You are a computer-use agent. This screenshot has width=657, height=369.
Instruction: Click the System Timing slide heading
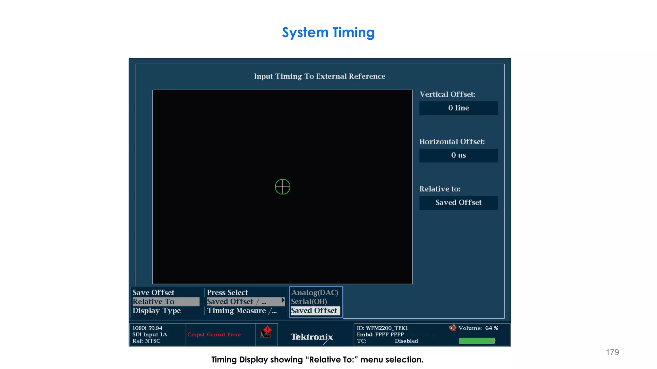tap(328, 32)
